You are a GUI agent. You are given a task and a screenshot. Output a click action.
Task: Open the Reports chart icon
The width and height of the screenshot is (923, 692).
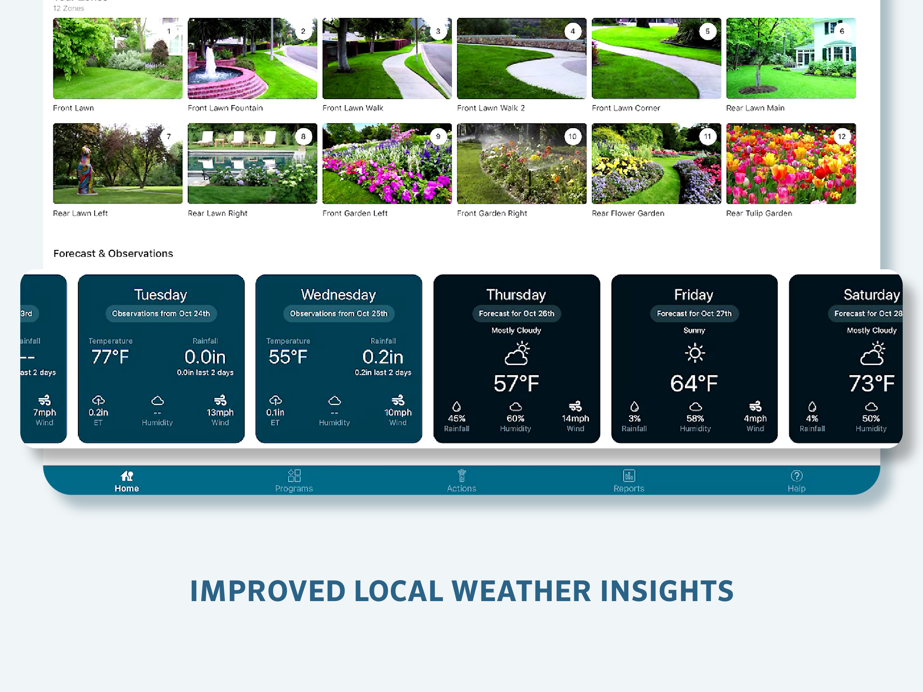click(629, 475)
